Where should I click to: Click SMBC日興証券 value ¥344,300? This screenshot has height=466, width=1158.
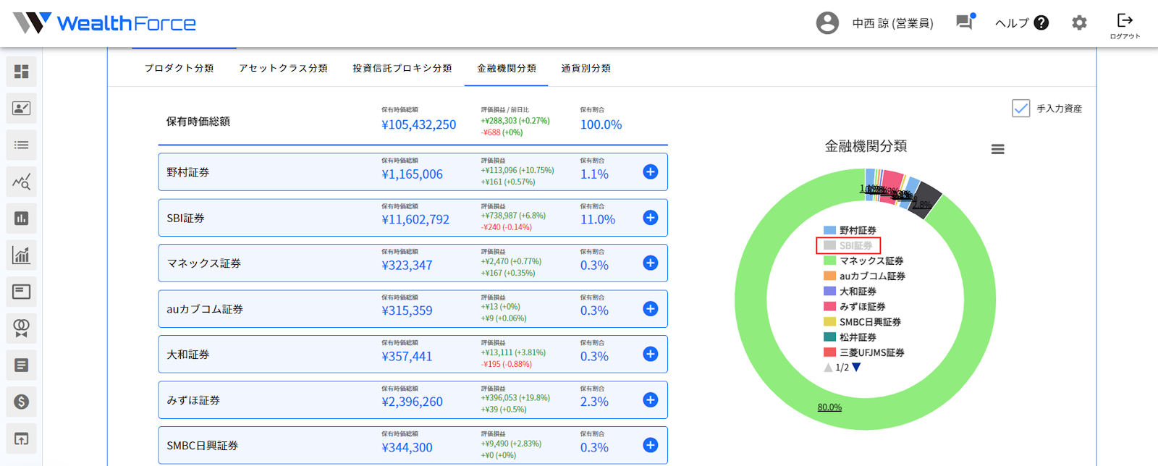point(407,447)
